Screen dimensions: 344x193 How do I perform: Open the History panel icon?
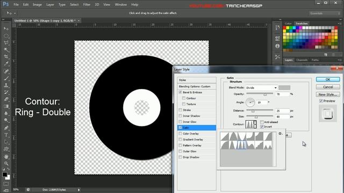[277, 27]
